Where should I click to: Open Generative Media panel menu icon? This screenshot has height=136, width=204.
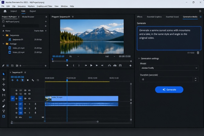point(201,17)
